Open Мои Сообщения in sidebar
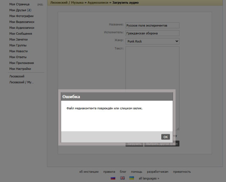The width and height of the screenshot is (226, 182). (x=21, y=34)
